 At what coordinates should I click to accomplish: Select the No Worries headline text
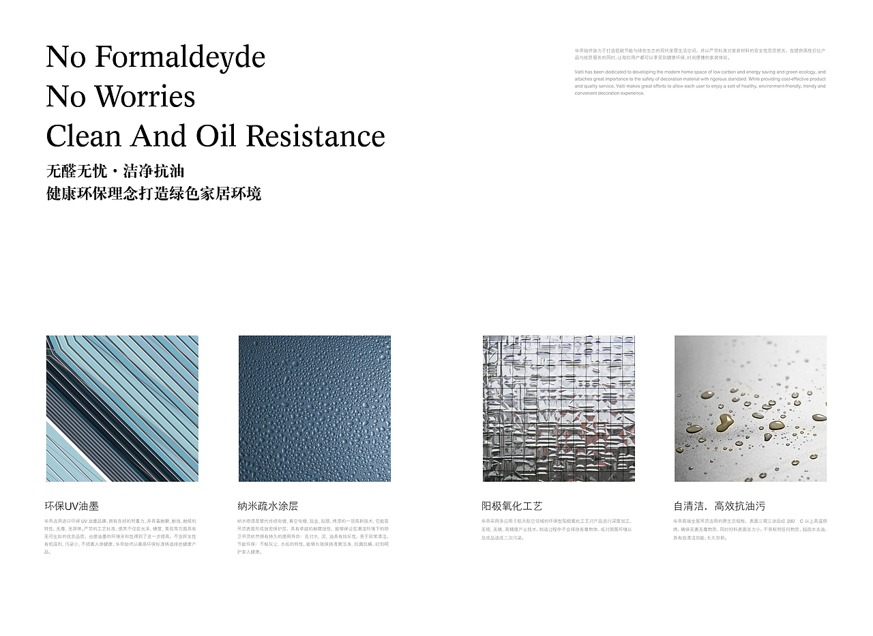click(x=120, y=97)
